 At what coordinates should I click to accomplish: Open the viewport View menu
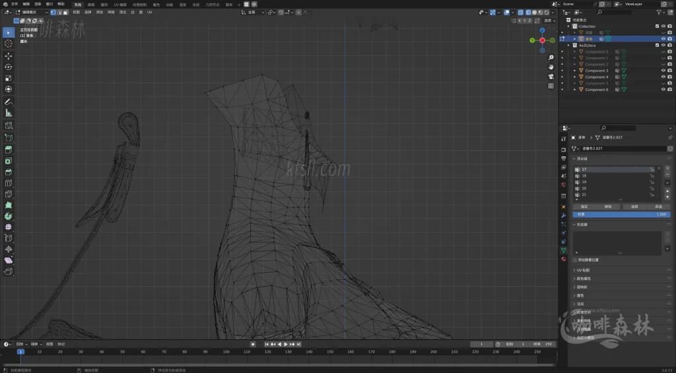tap(77, 13)
